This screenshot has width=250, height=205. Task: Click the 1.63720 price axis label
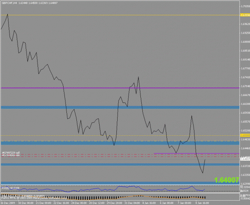pyautogui.click(x=246, y=166)
